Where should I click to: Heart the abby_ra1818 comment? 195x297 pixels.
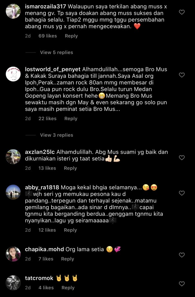click(x=182, y=193)
